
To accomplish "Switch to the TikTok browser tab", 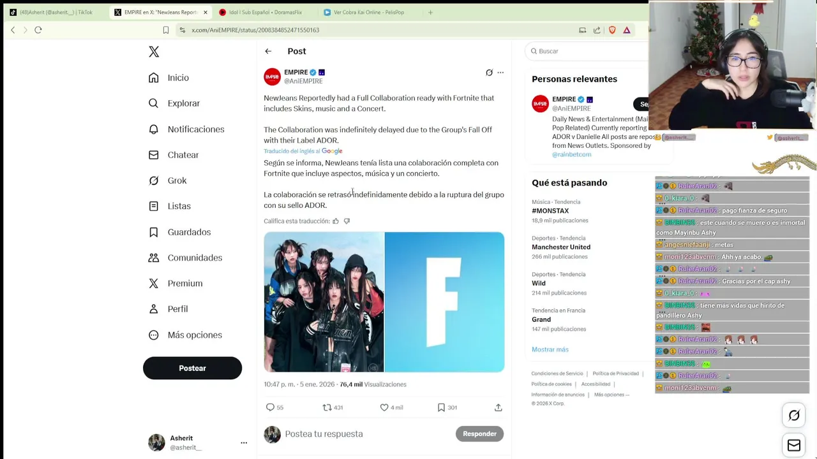I will pyautogui.click(x=54, y=12).
